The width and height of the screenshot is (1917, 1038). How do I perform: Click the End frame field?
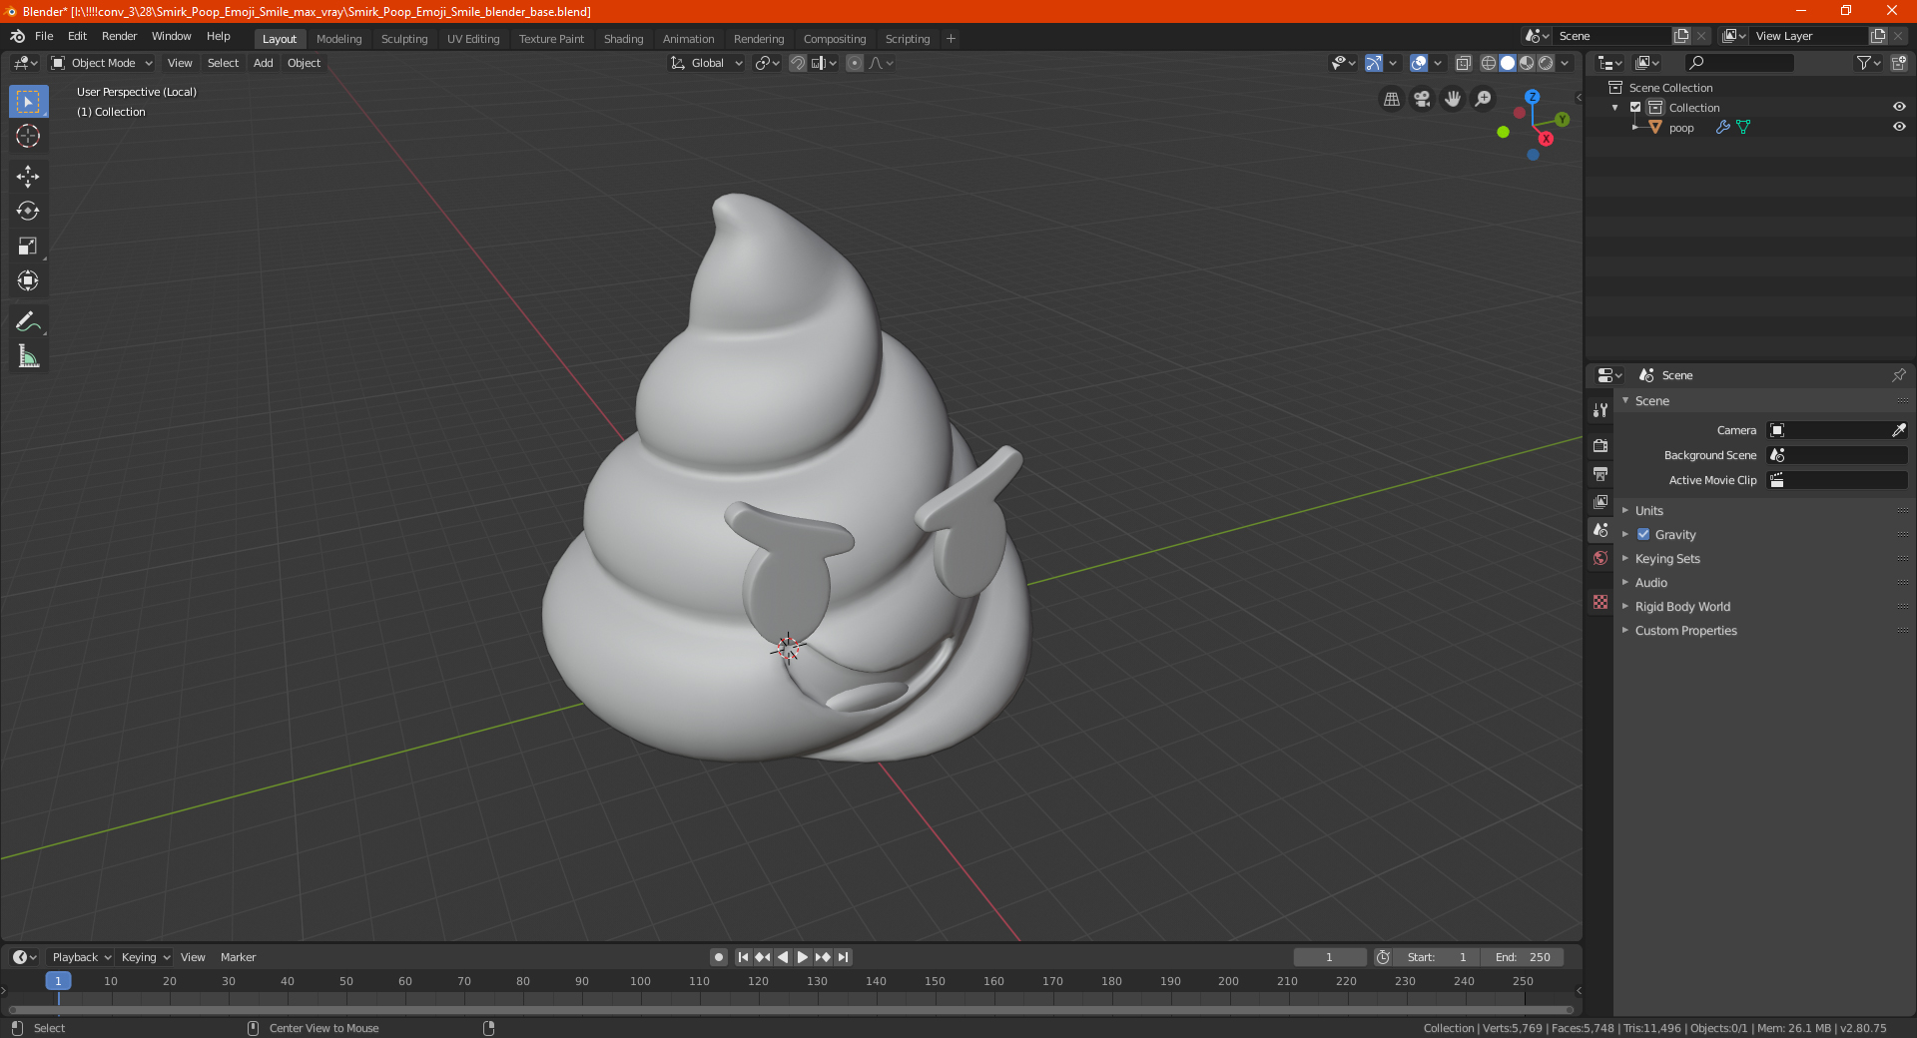click(1523, 957)
